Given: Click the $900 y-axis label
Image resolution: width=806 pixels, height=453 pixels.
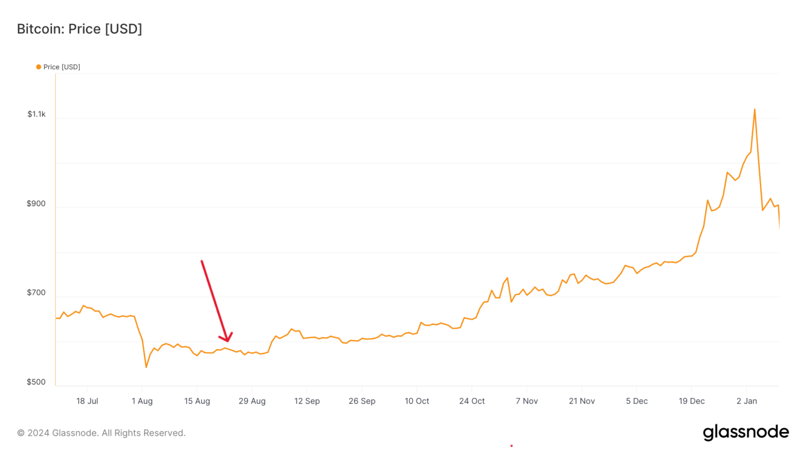Looking at the screenshot, I should (36, 203).
